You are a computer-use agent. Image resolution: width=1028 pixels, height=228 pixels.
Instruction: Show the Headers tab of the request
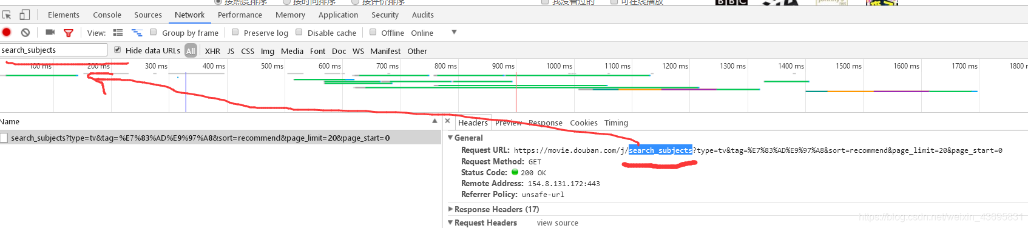(x=473, y=122)
